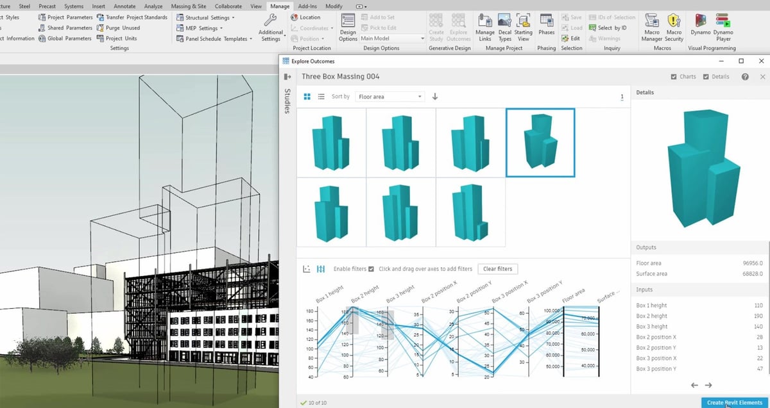
Task: Expand the Main Model design options dropdown
Action: click(392, 38)
